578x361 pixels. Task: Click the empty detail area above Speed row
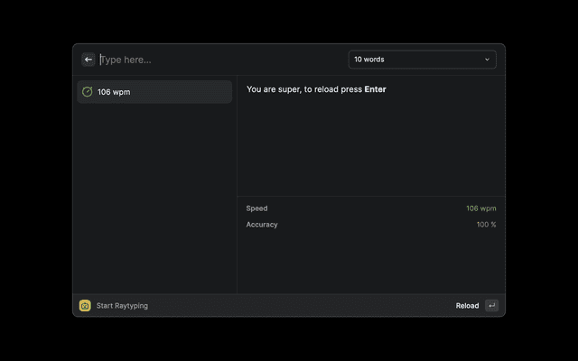[x=370, y=144]
